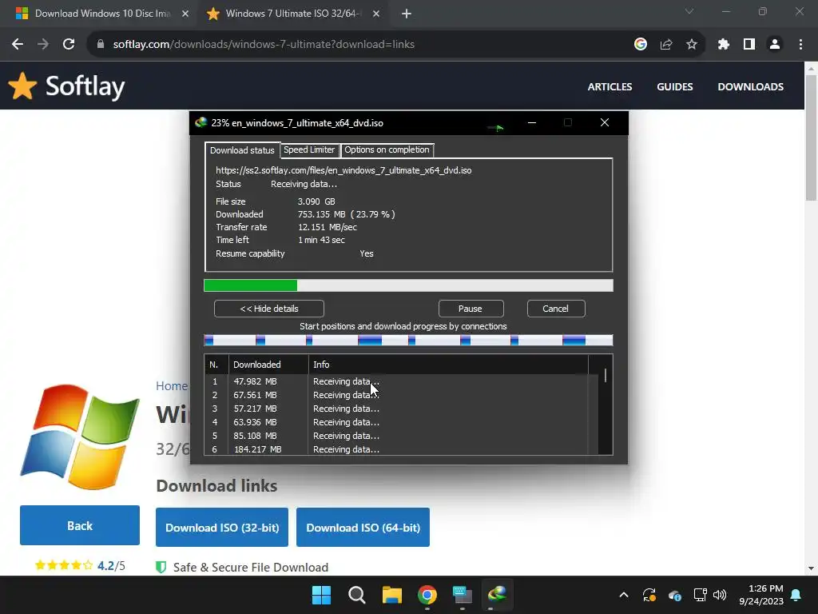Click the IDM icon in dialog title bar
The image size is (818, 614).
201,122
